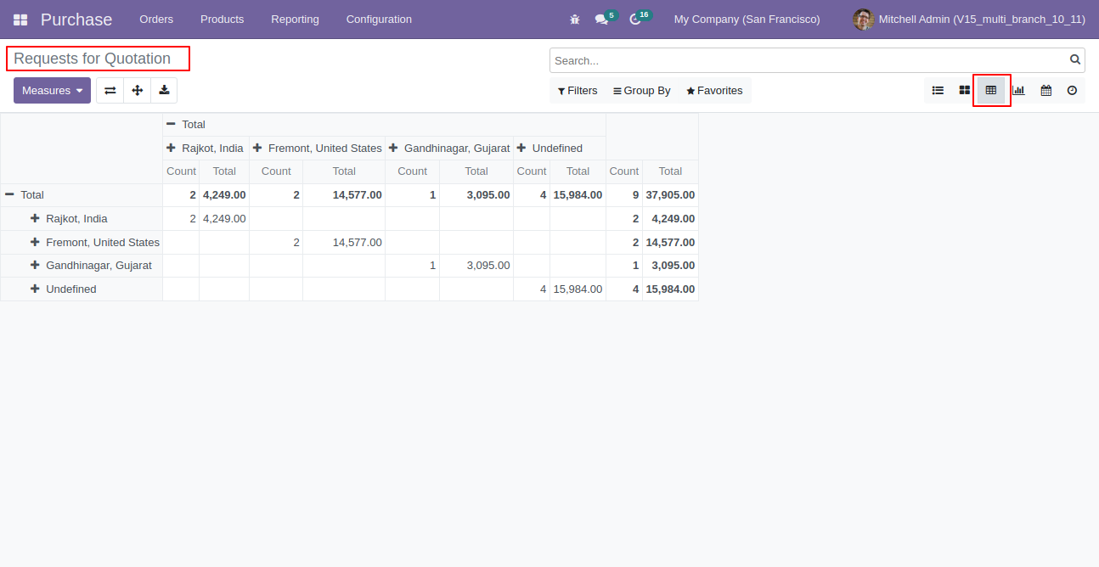Open the apps home menu grid icon

tap(20, 20)
